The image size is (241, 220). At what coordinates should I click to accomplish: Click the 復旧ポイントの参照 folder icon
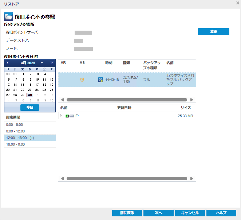tap(8, 17)
